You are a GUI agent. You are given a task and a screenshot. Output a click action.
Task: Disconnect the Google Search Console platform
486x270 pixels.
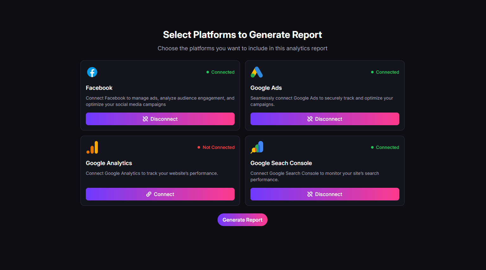click(x=325, y=194)
